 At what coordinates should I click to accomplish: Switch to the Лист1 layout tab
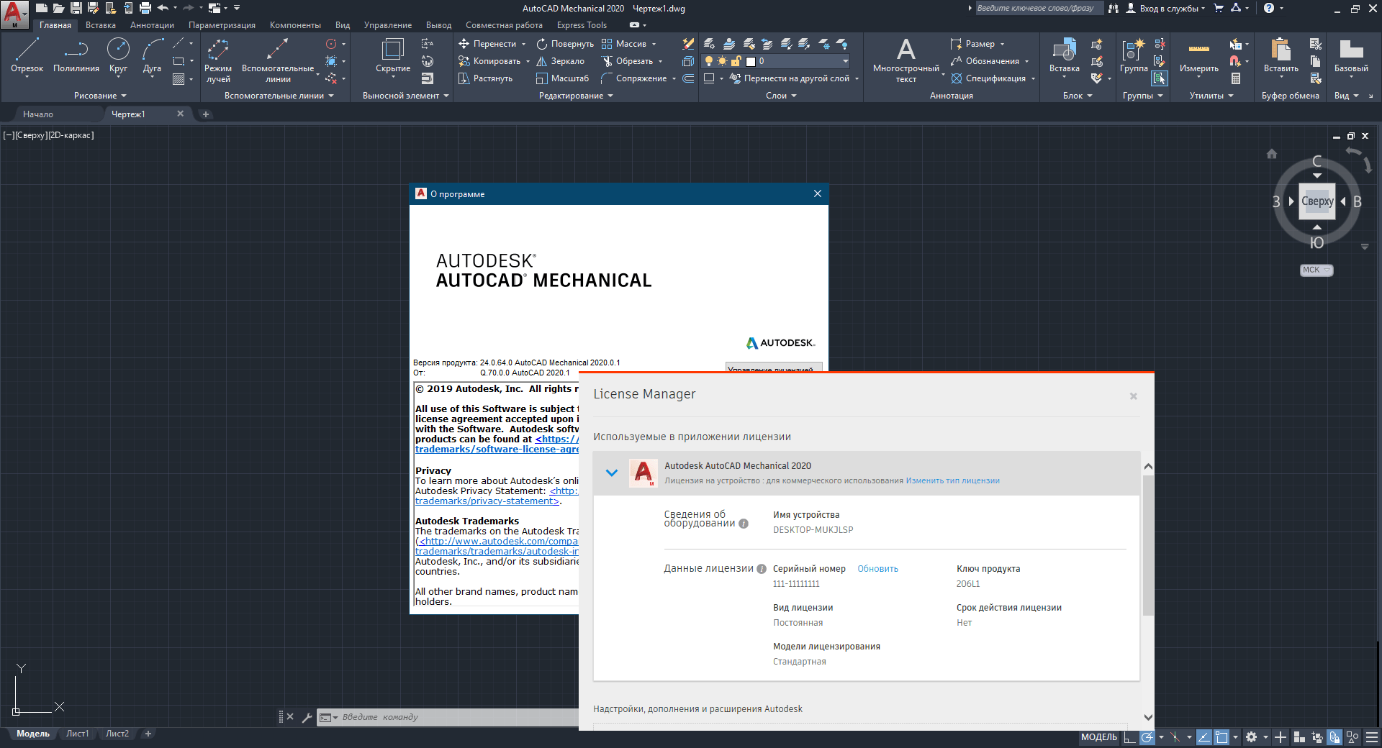tap(77, 734)
